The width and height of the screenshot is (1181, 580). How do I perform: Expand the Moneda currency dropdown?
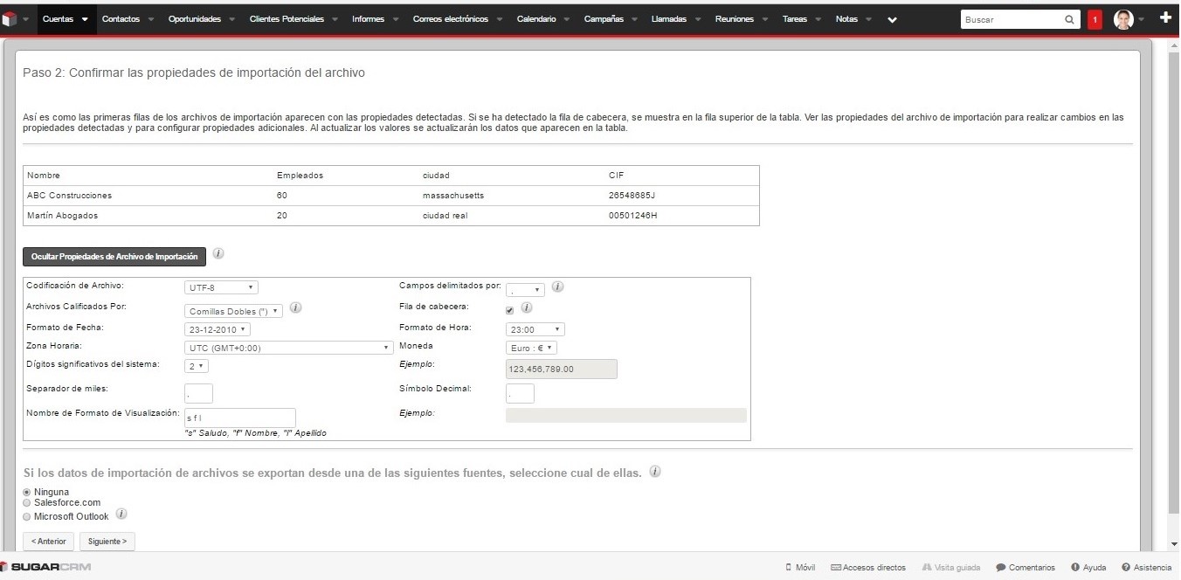click(x=531, y=348)
